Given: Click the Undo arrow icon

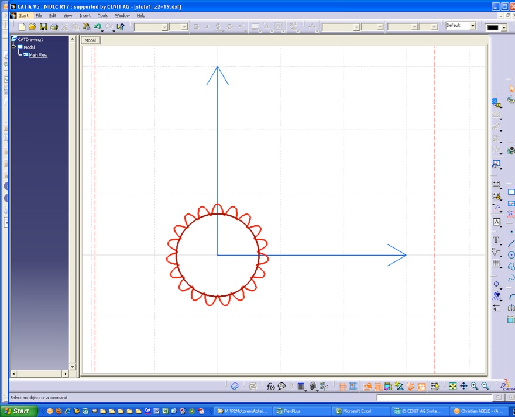Looking at the screenshot, I should 97,27.
